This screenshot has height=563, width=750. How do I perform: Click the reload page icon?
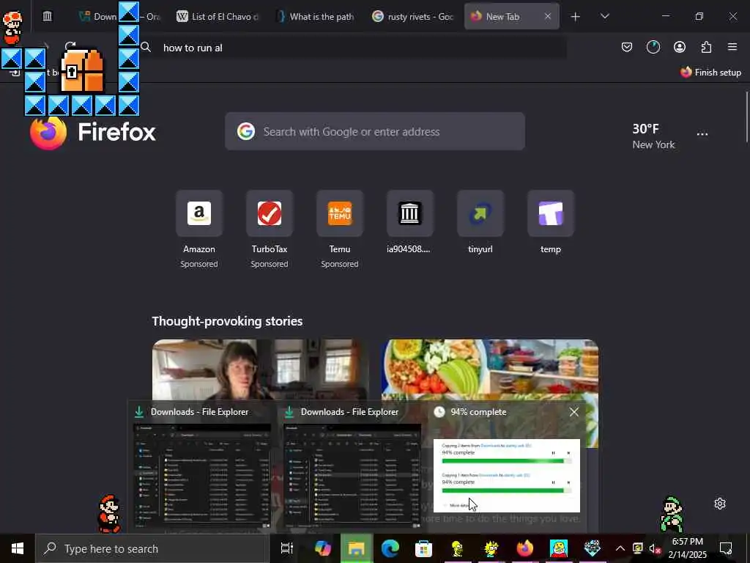(70, 46)
